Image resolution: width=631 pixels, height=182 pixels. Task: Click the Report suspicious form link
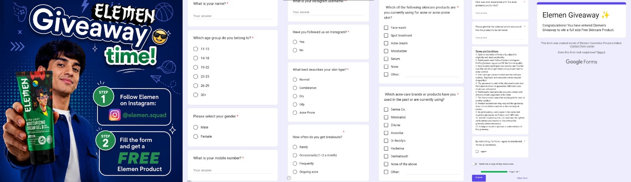click(x=601, y=52)
